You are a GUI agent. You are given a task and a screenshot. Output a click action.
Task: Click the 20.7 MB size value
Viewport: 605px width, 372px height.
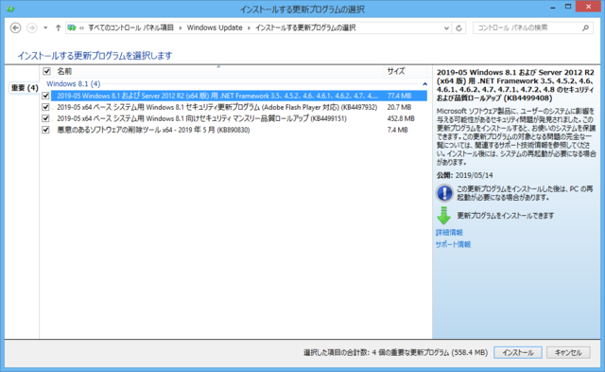[399, 107]
